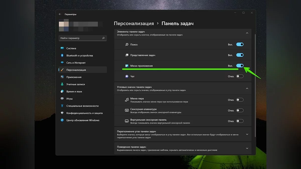Screen dimensions: 301x169
Task: Expand the Переполнение угла панели задач chevron
Action: point(247,134)
